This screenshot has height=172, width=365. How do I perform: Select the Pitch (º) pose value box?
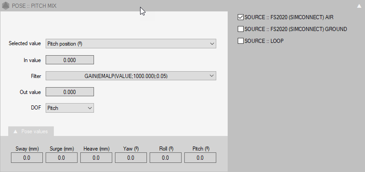[x=200, y=158]
